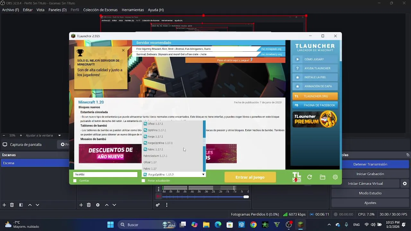Switch to Modo Estudio
The height and width of the screenshot is (231, 411).
click(x=370, y=193)
